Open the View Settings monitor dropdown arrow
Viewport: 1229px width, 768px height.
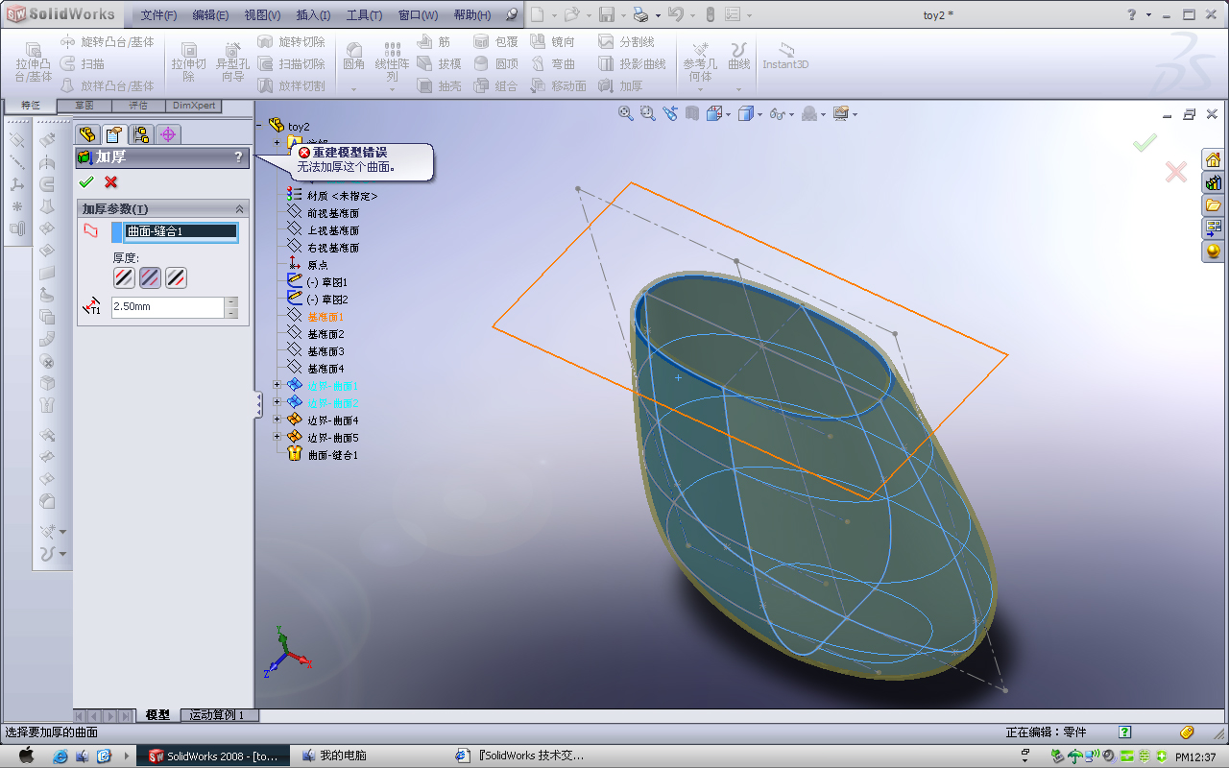(855, 114)
